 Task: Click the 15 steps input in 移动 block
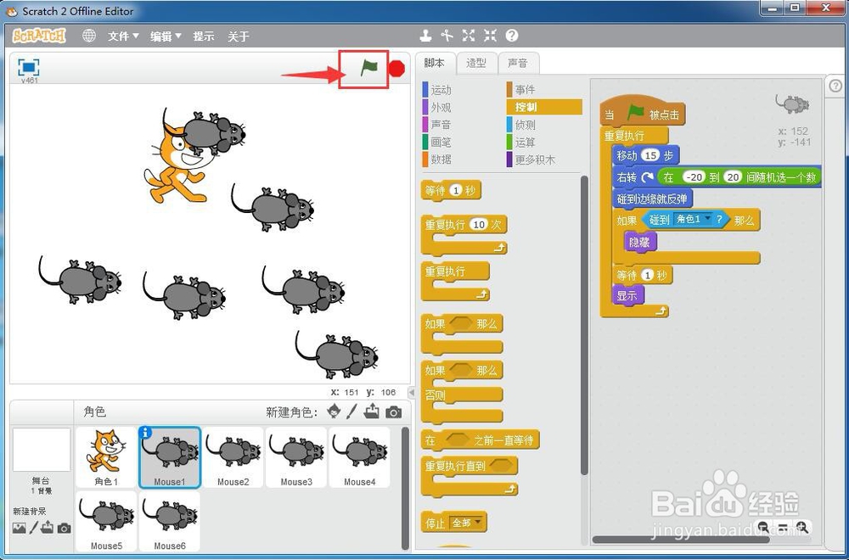point(650,155)
